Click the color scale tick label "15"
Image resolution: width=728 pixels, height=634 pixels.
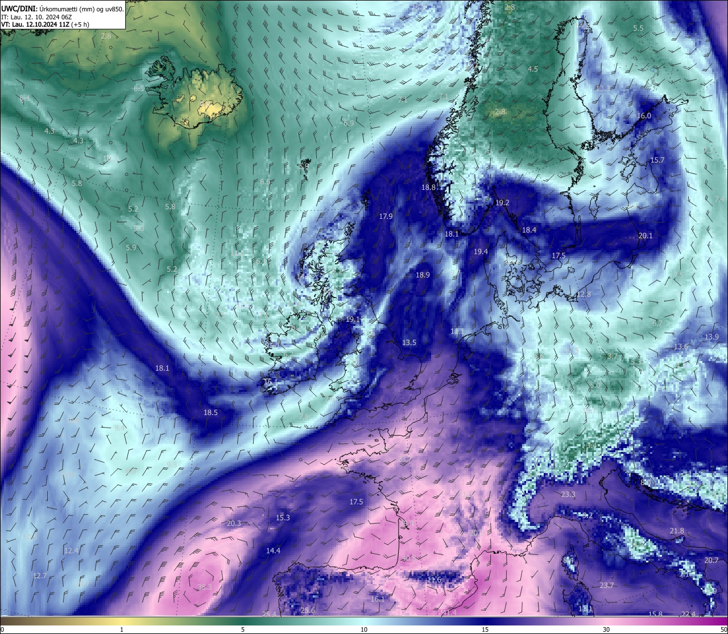pyautogui.click(x=485, y=629)
